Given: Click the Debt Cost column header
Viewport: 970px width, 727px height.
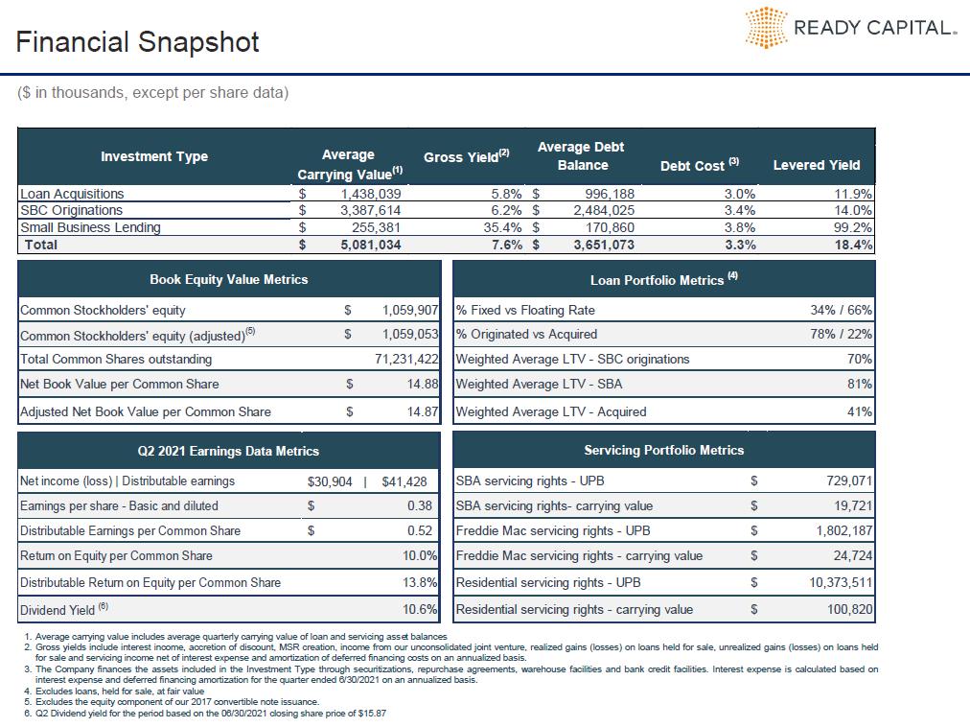Looking at the screenshot, I should tap(700, 165).
